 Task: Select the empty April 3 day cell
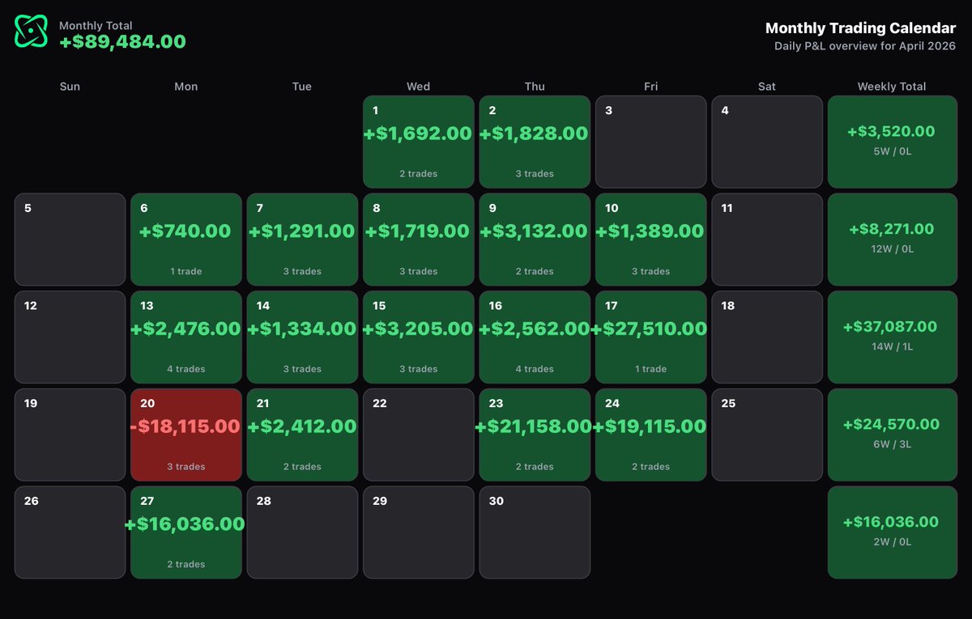650,142
